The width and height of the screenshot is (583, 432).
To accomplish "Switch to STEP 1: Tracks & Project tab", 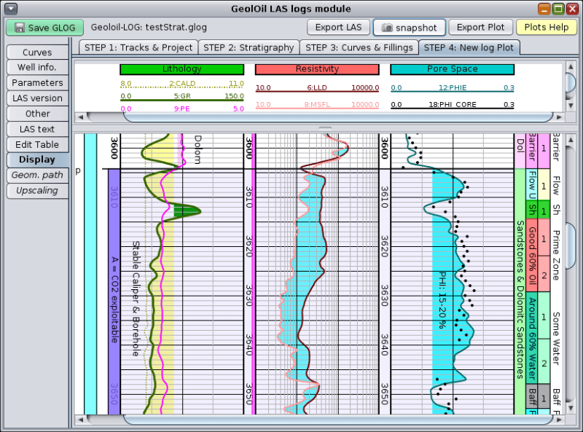I will coord(138,47).
